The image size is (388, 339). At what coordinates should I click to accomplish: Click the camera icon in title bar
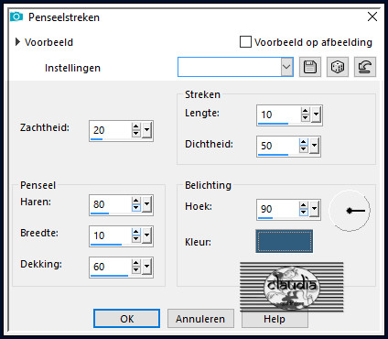[x=16, y=16]
